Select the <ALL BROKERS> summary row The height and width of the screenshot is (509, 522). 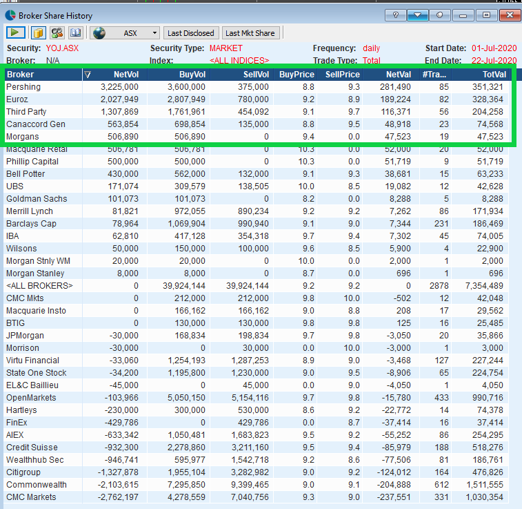tap(257, 286)
